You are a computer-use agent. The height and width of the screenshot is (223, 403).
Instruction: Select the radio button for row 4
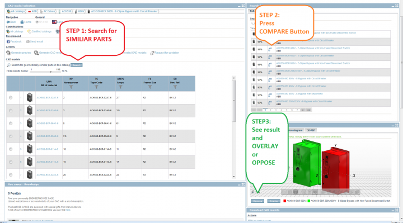[11, 136]
